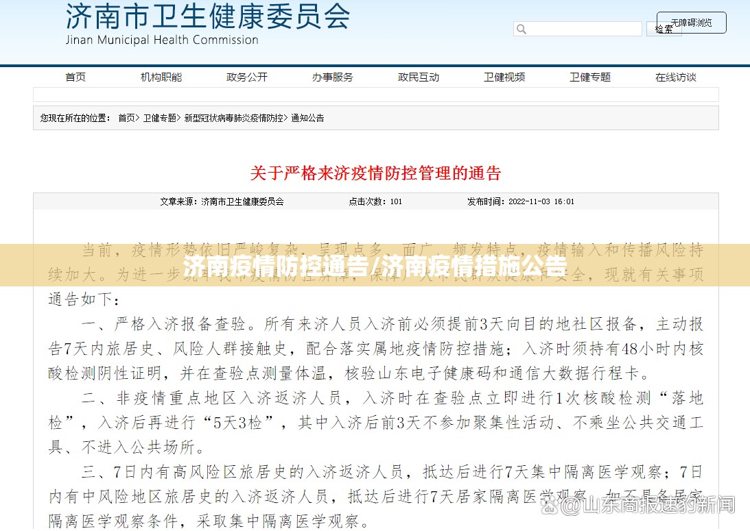
Task: Click 首页 breadcrumb link
Action: coord(126,118)
